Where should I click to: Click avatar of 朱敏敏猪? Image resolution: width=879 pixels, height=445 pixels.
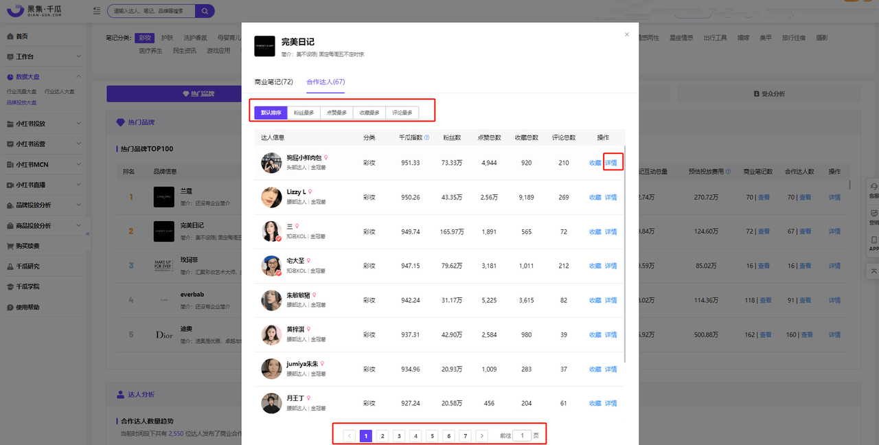[271, 300]
